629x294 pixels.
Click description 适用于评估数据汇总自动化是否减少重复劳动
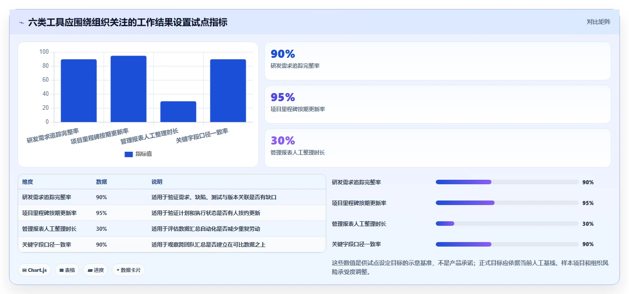point(206,229)
